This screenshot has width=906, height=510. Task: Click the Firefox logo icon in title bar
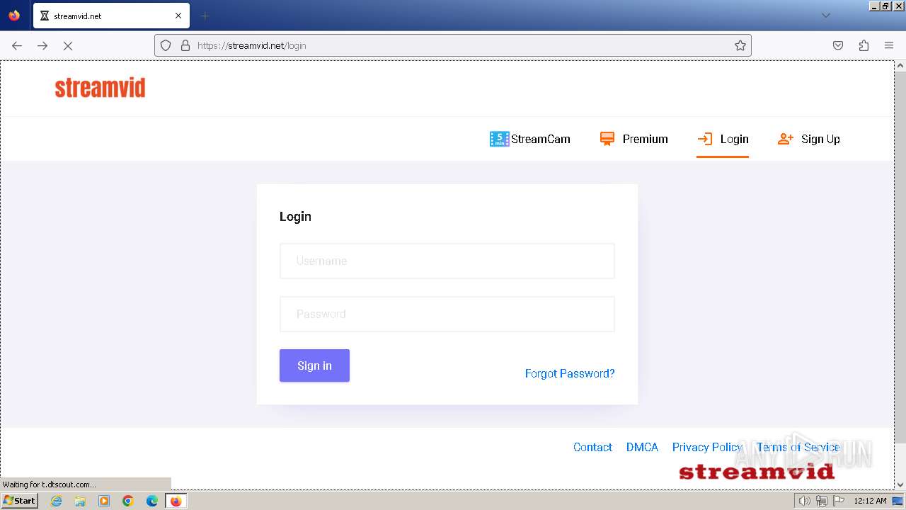coord(14,15)
